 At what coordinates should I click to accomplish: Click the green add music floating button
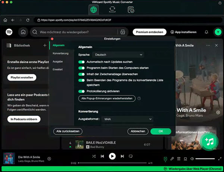209,141
